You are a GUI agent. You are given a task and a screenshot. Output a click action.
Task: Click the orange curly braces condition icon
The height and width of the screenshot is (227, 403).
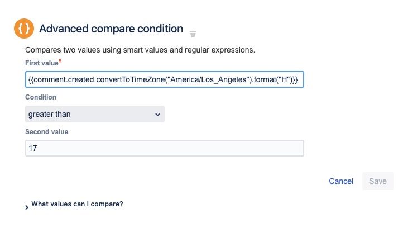pyautogui.click(x=24, y=29)
